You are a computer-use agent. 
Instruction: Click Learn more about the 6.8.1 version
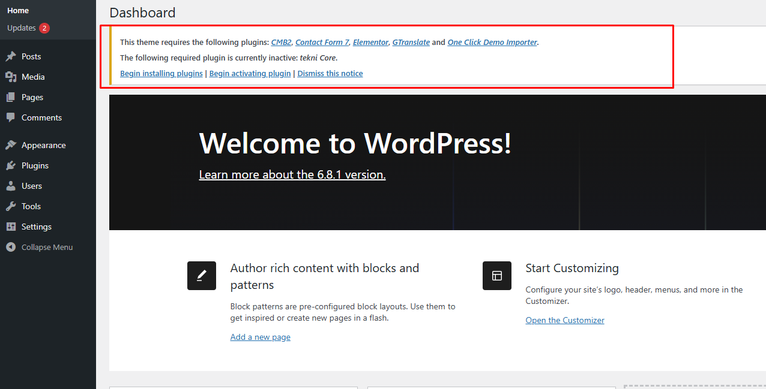pos(292,175)
